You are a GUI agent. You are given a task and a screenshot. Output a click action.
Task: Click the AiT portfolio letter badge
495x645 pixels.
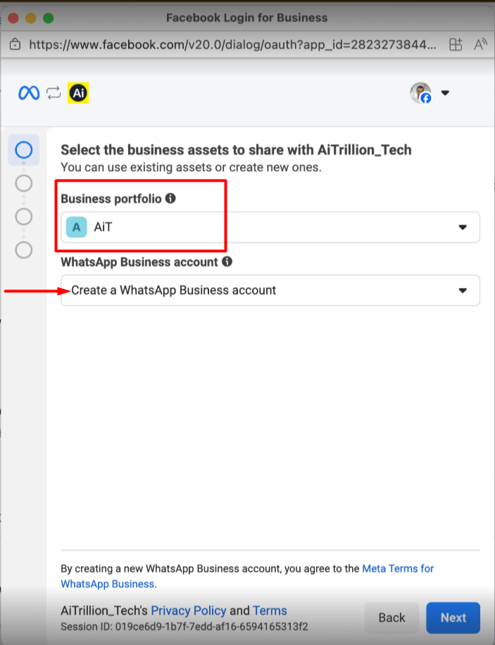point(76,227)
